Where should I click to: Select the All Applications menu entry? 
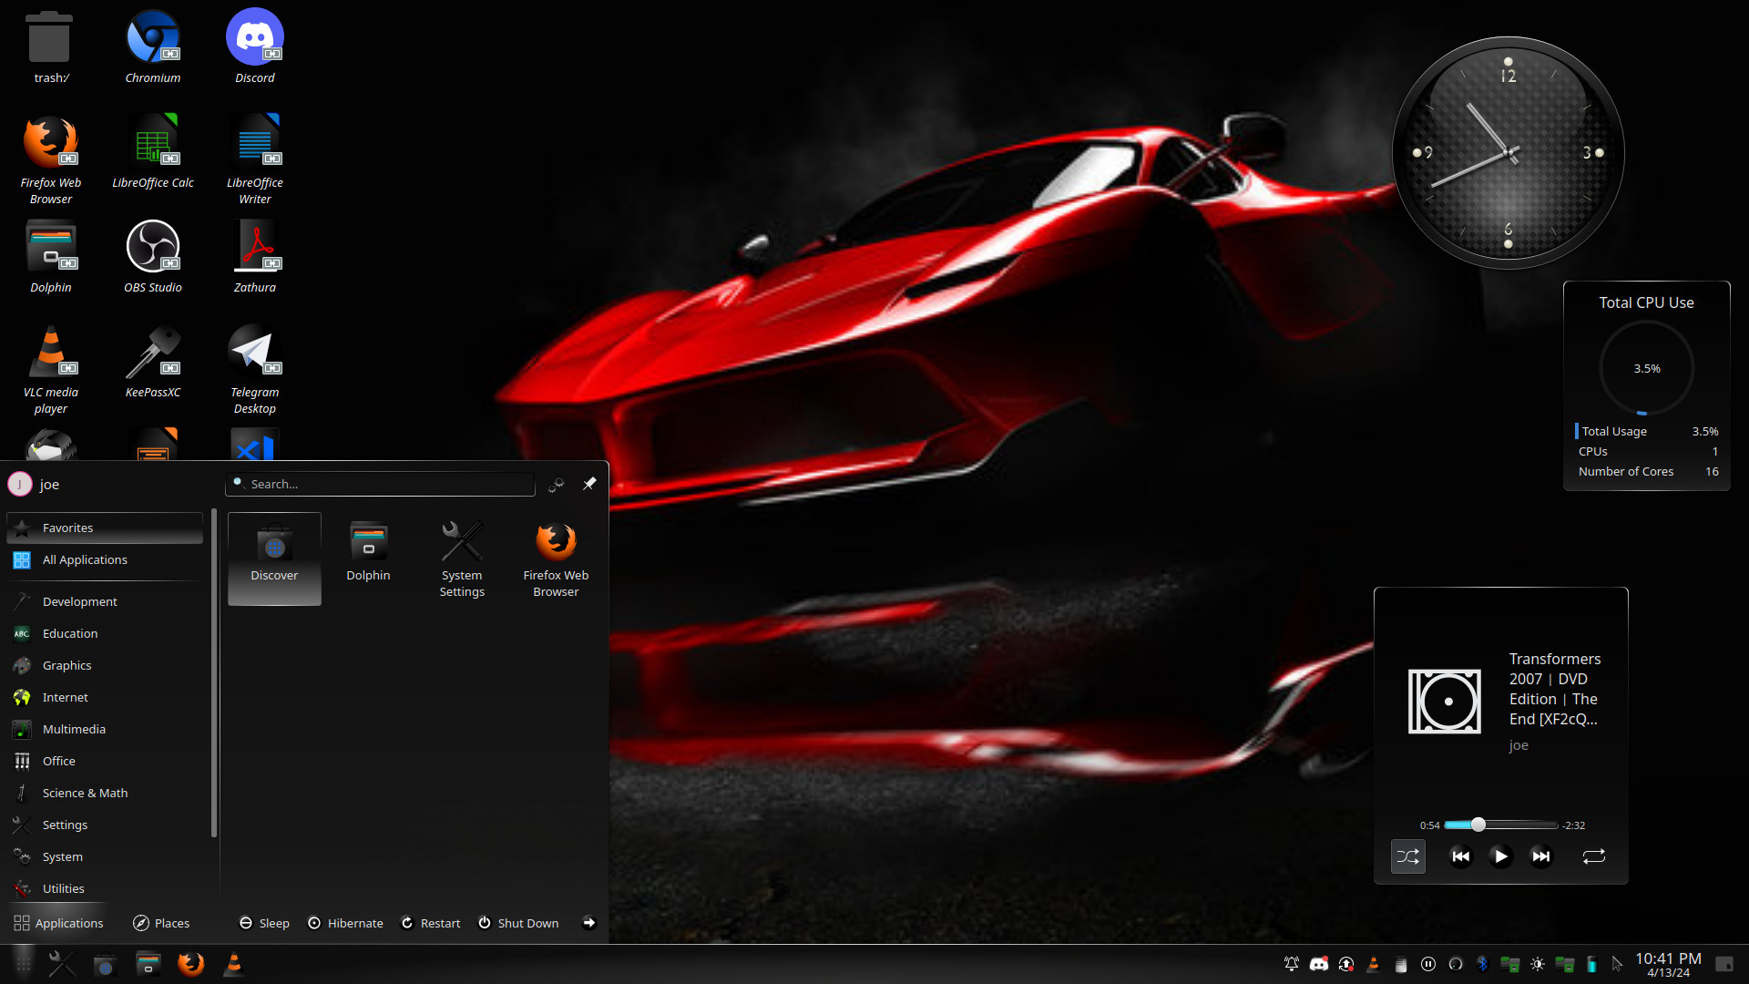(x=85, y=559)
